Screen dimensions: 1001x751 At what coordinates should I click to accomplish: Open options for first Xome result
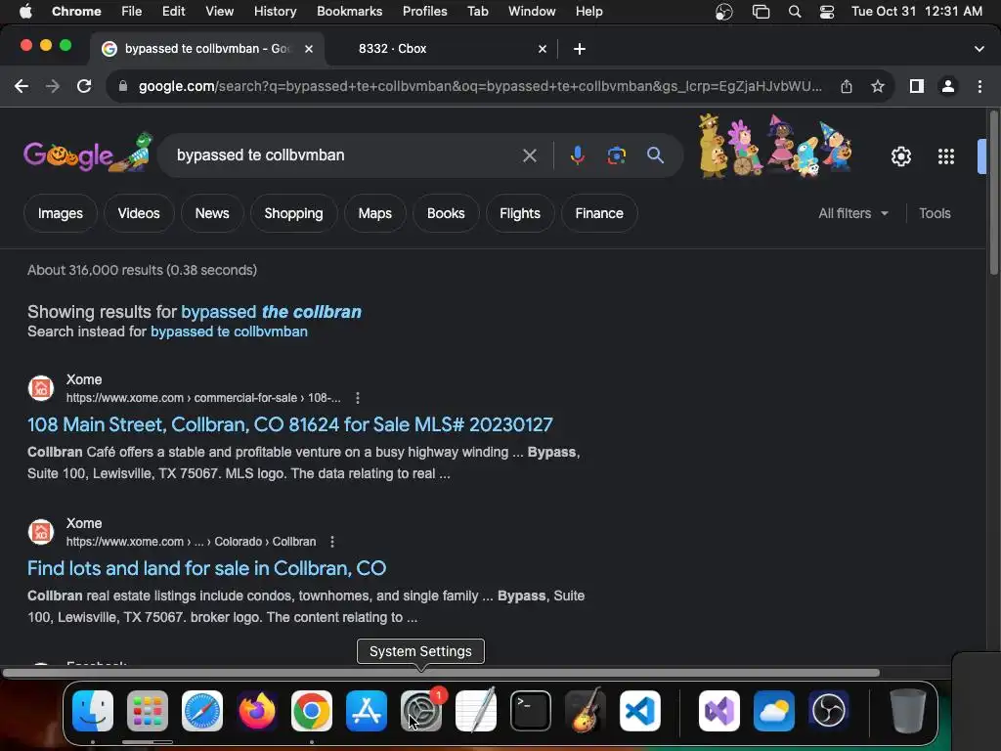358,398
